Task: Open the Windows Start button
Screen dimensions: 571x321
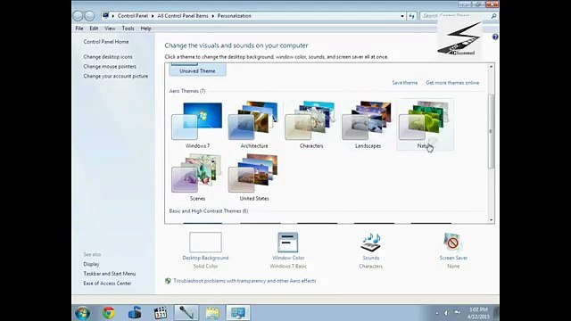Action: click(x=82, y=313)
